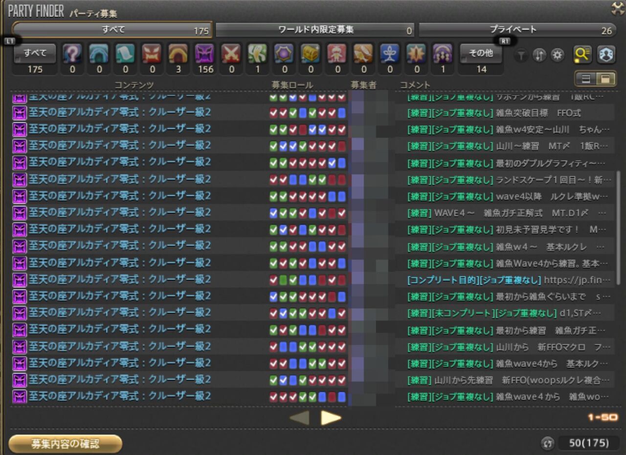
Task: Click the purple duty icon of the ランドスケープ row
Action: pos(19,180)
